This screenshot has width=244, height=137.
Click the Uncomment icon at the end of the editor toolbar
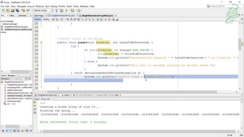[x=117, y=19]
